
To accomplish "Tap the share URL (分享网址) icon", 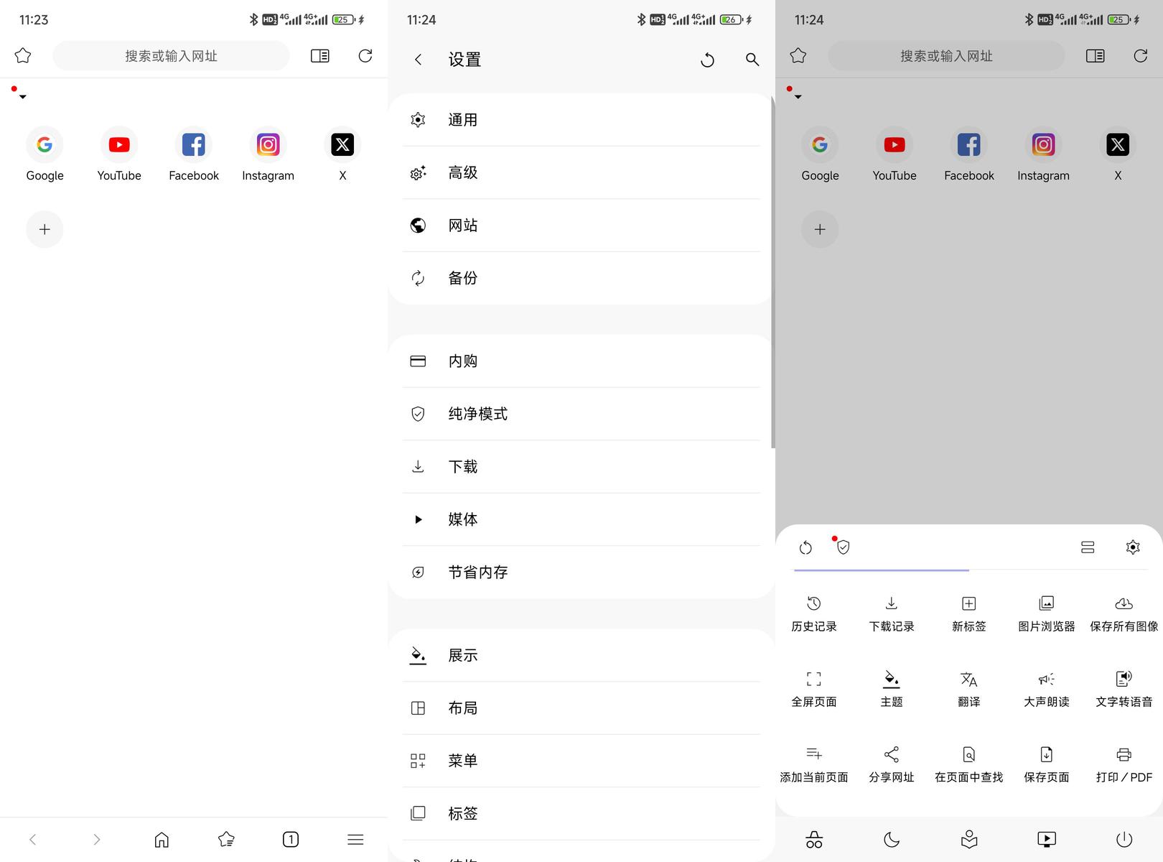I will click(891, 764).
